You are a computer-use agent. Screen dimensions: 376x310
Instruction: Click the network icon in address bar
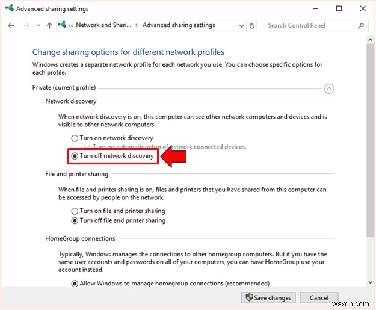click(x=62, y=25)
